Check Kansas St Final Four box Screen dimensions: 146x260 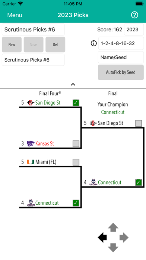point(76,144)
